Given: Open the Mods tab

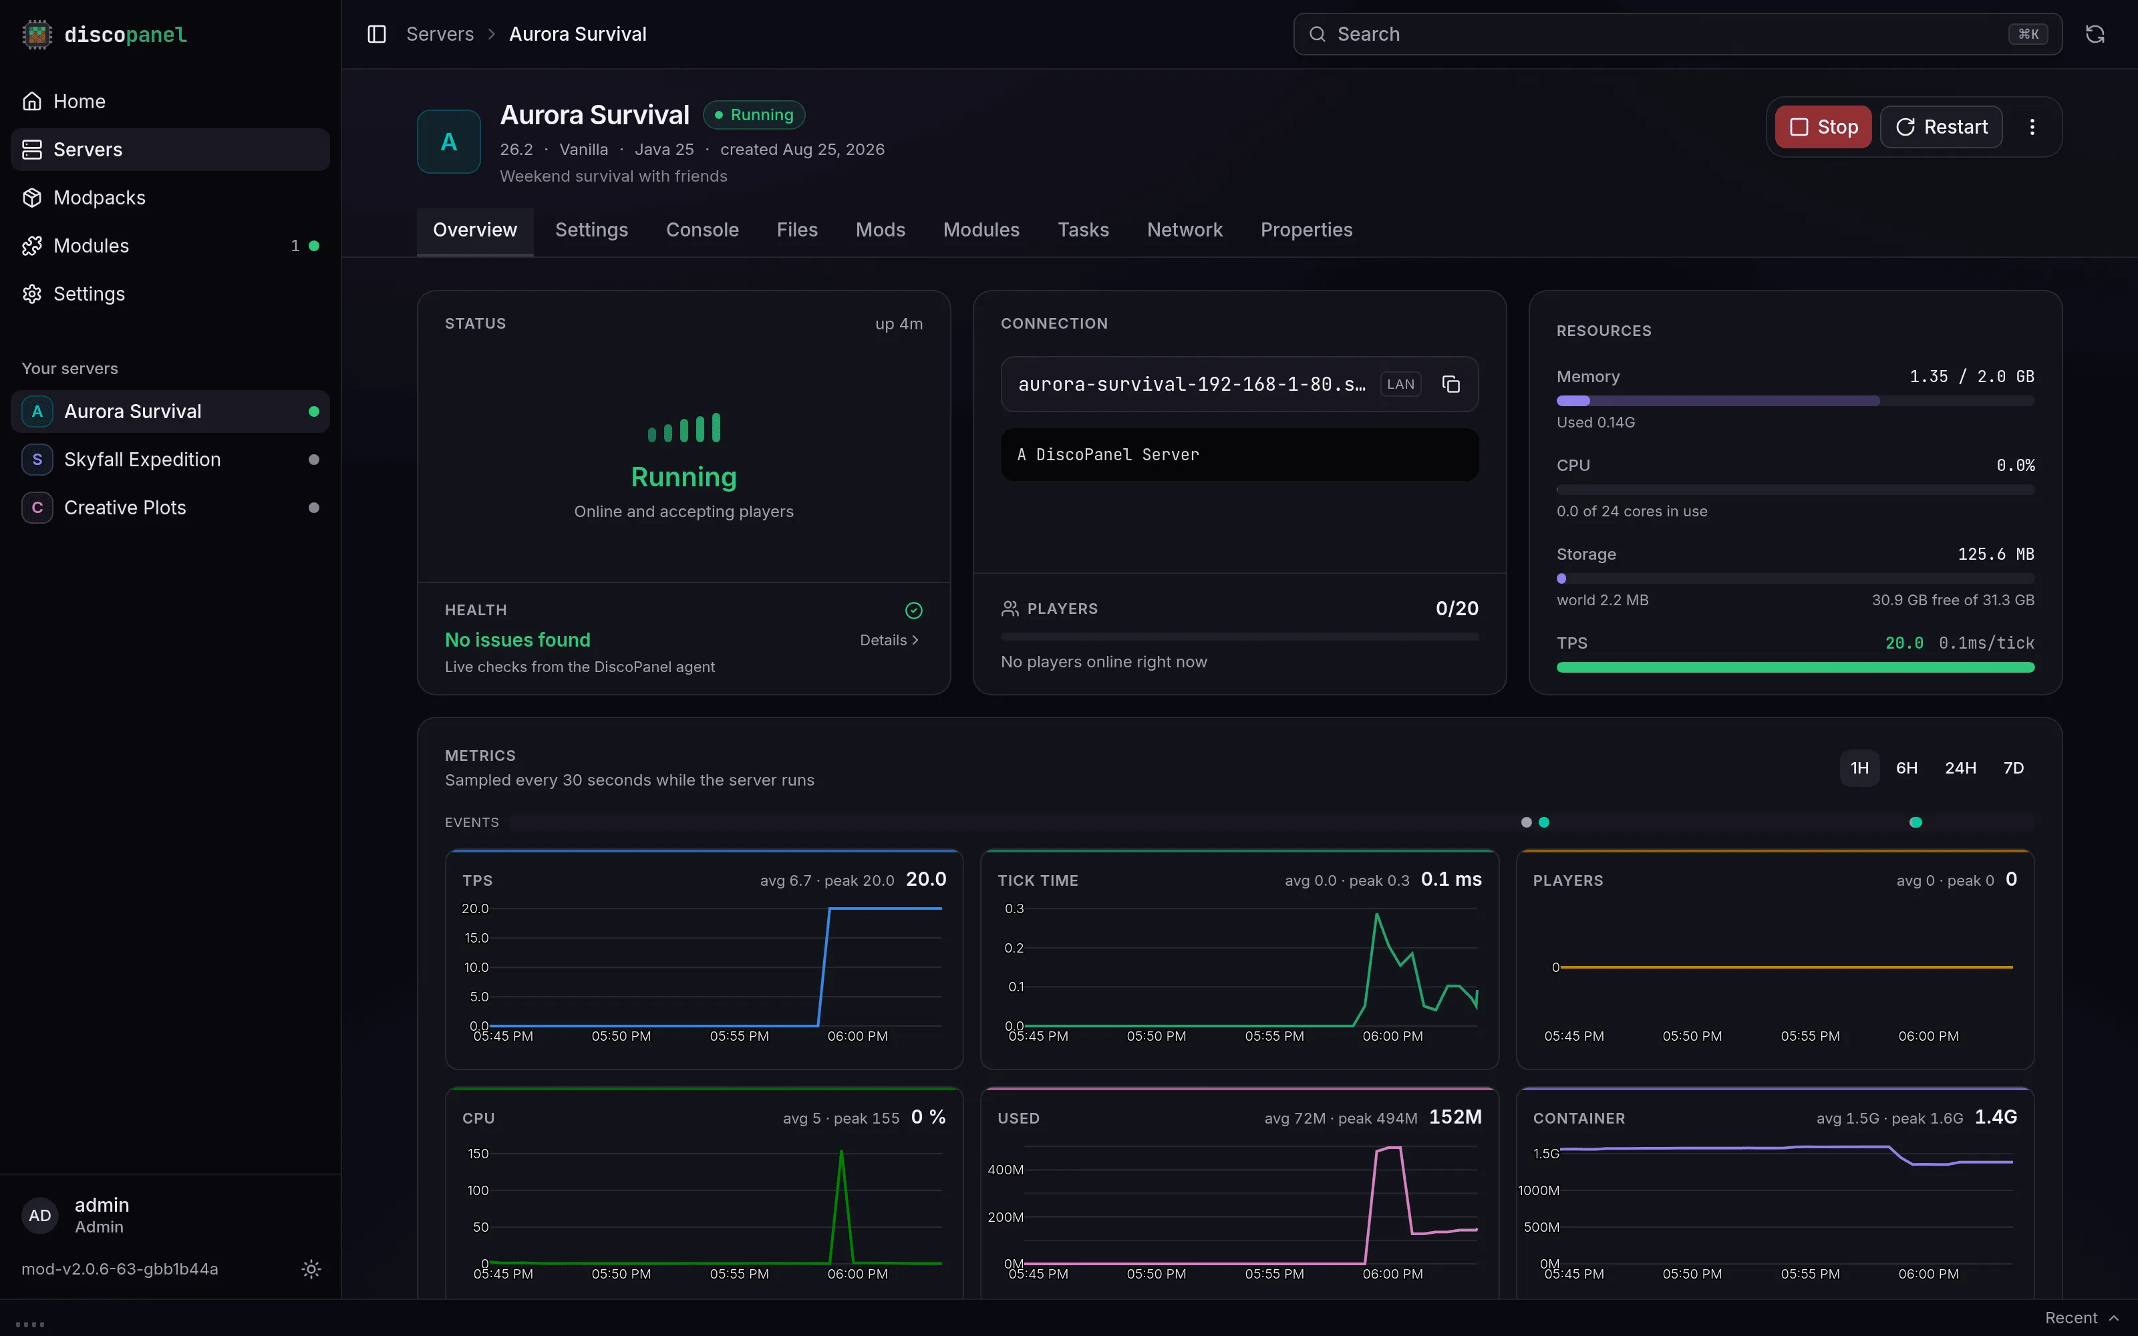Looking at the screenshot, I should pyautogui.click(x=880, y=230).
